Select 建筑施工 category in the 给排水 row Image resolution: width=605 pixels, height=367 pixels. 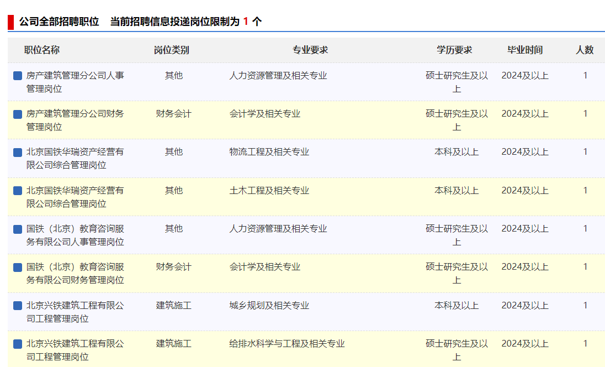click(x=174, y=344)
